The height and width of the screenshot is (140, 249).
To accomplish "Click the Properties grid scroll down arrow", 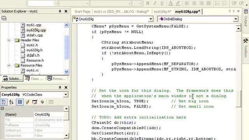I will (x=67, y=136).
